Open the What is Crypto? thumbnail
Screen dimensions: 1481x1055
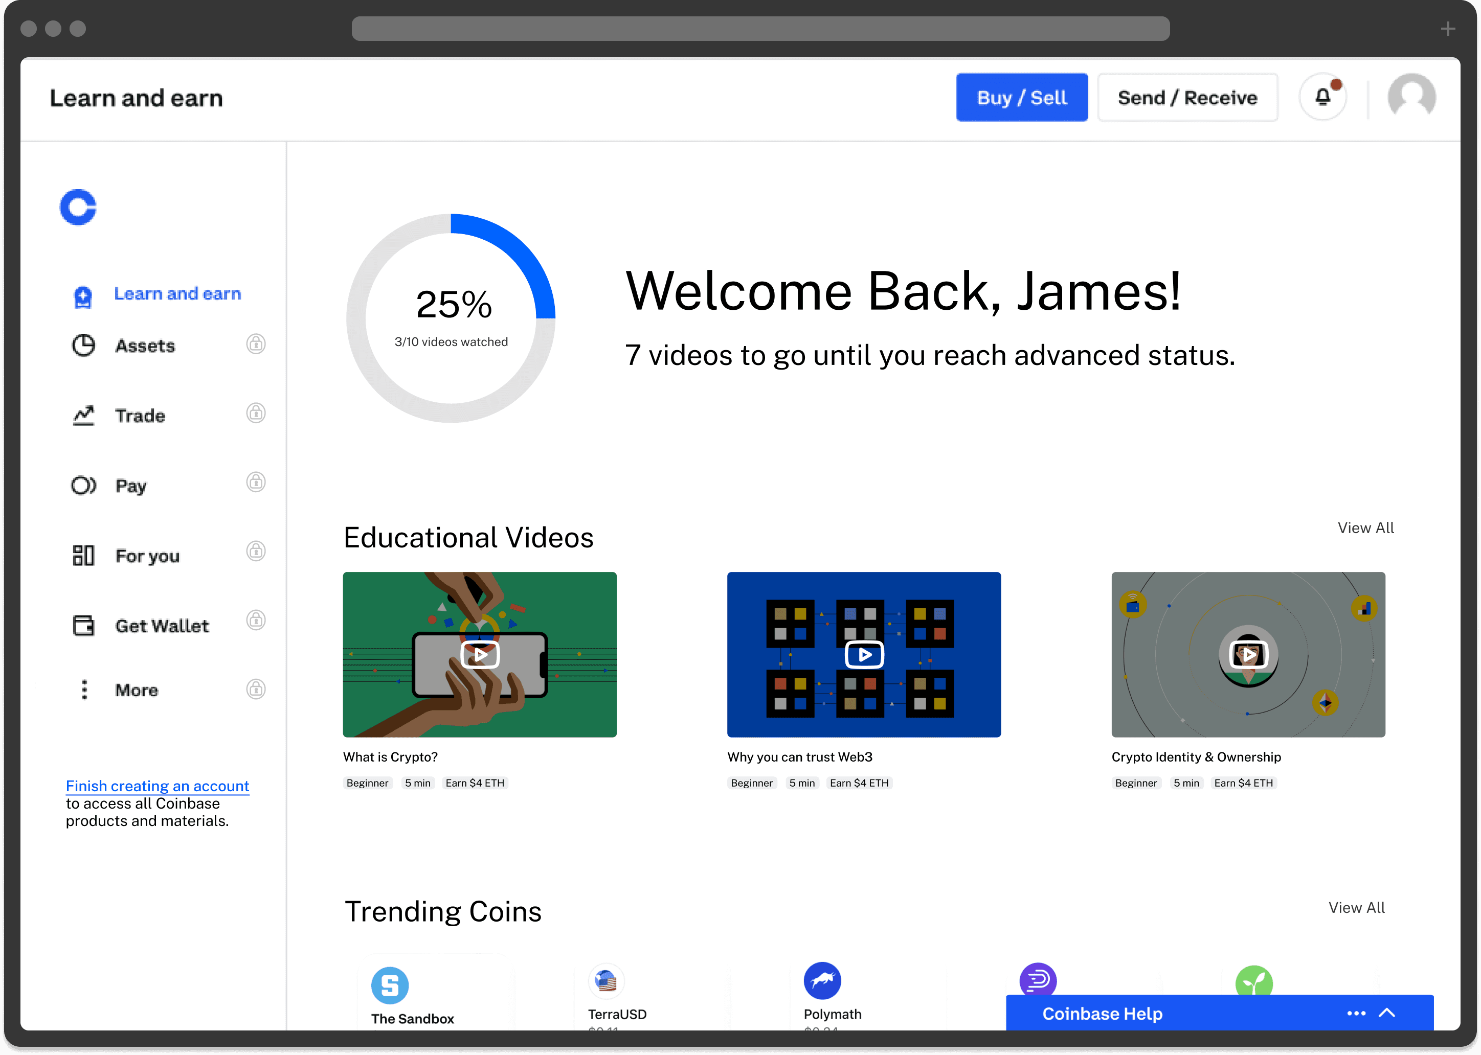[480, 655]
